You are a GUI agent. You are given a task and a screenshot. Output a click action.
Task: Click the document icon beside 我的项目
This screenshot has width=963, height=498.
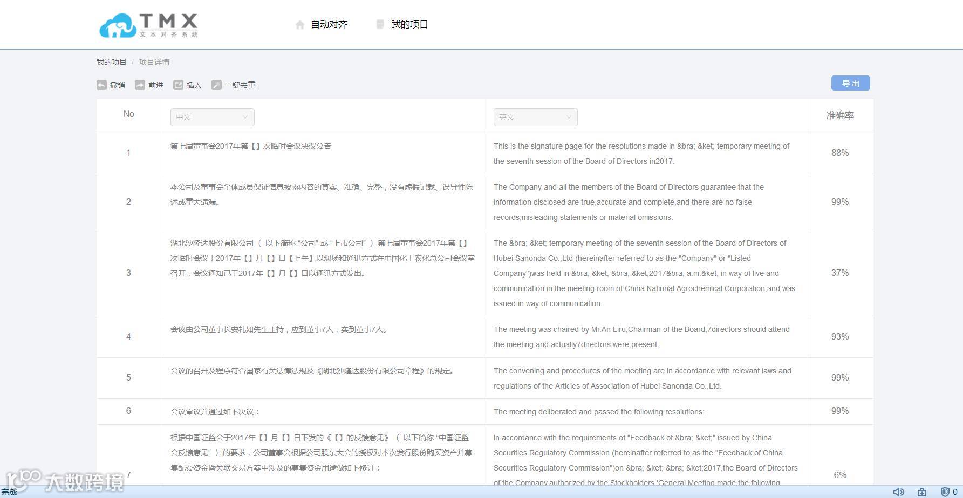(380, 24)
